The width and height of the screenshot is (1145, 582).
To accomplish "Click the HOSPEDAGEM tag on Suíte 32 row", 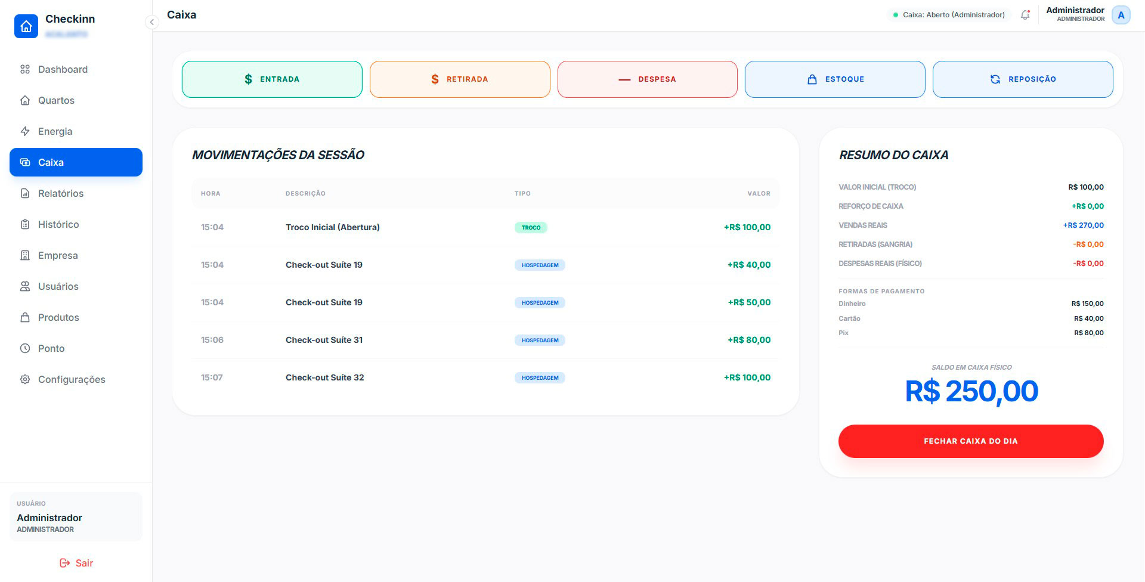I will click(x=540, y=377).
